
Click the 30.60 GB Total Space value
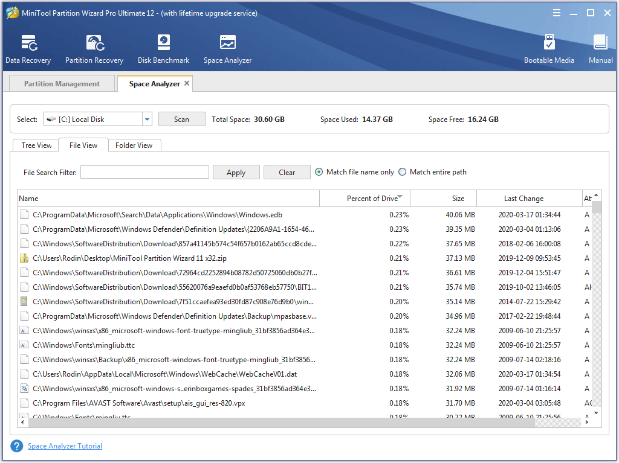tap(269, 119)
